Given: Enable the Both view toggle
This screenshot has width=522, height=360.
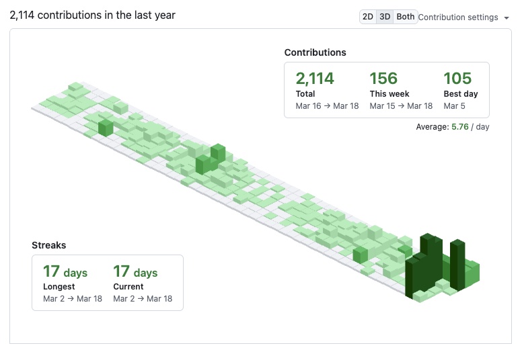Looking at the screenshot, I should click(405, 17).
